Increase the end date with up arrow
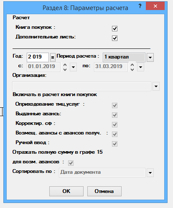This screenshot has width=173, height=208. pos(132,65)
